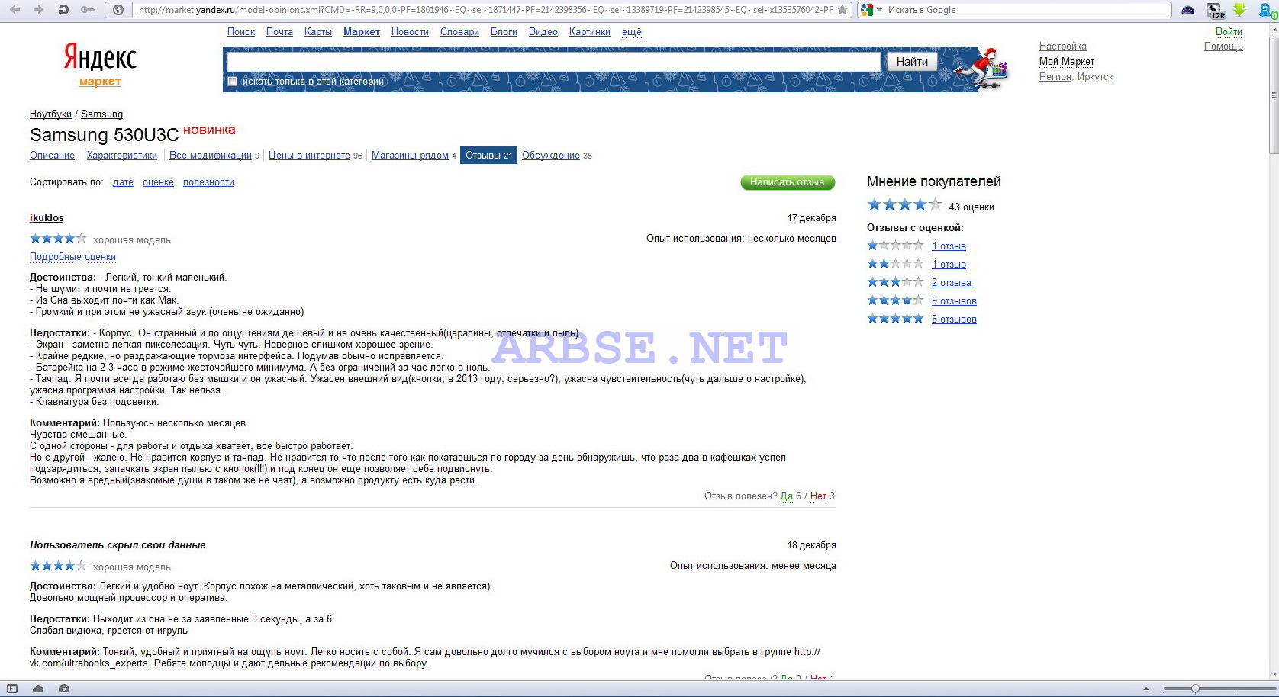This screenshot has width=1279, height=697.
Task: Click the Santa with cart banner image
Action: tap(982, 69)
